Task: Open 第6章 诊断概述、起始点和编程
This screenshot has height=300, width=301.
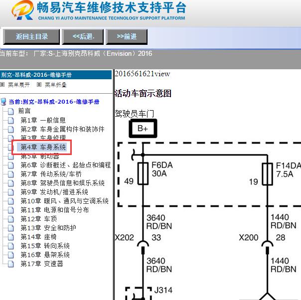Action: [66, 165]
